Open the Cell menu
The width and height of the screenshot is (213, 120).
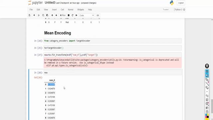pyautogui.click(x=62, y=10)
